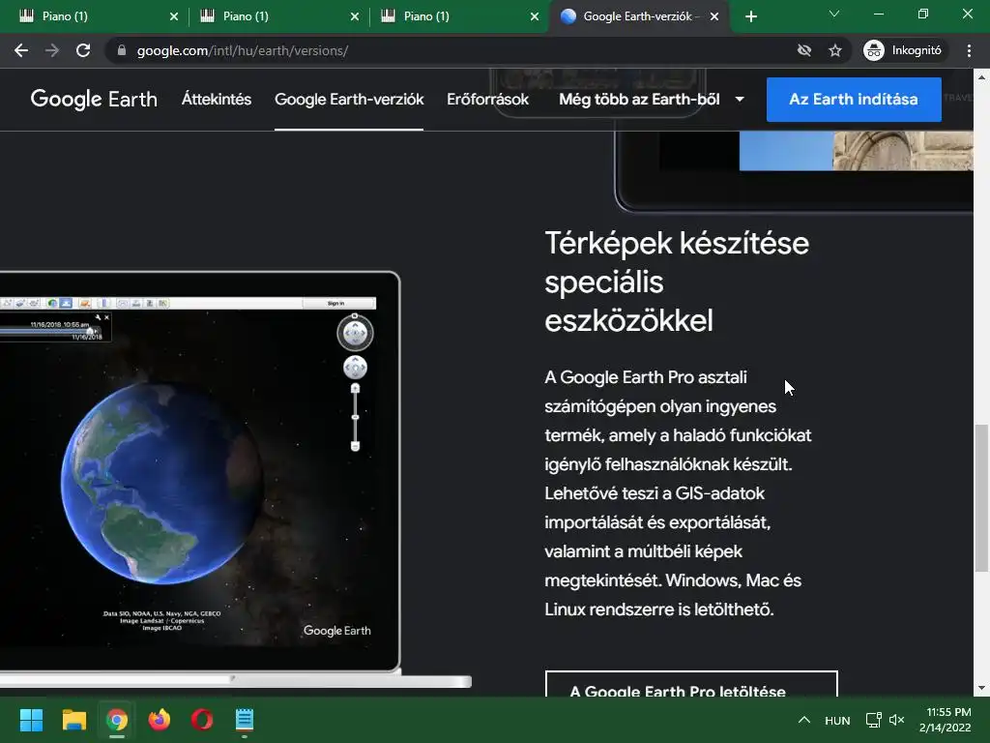Screen dimensions: 990x743
Task: Click the Chrome taskbar icon
Action: [x=117, y=720]
